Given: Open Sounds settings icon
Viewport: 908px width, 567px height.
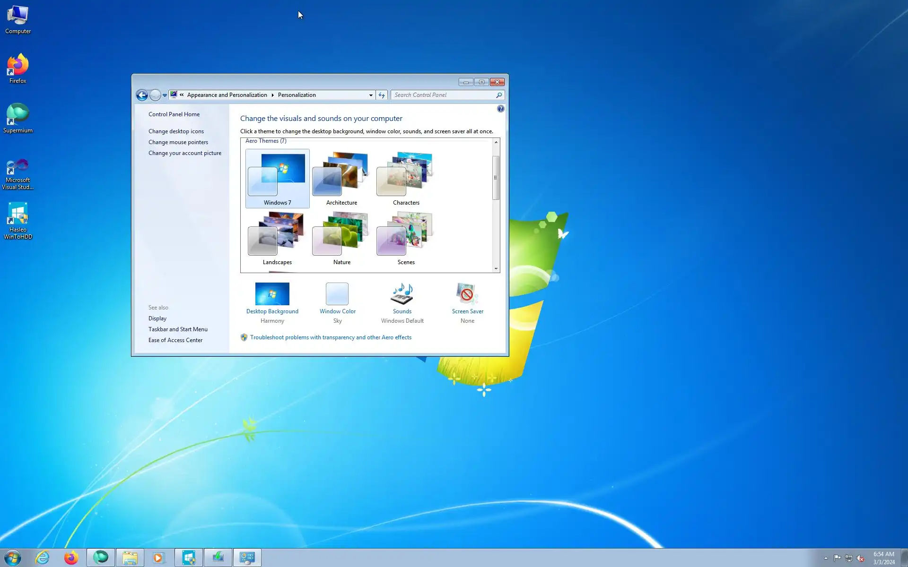Looking at the screenshot, I should click(402, 294).
